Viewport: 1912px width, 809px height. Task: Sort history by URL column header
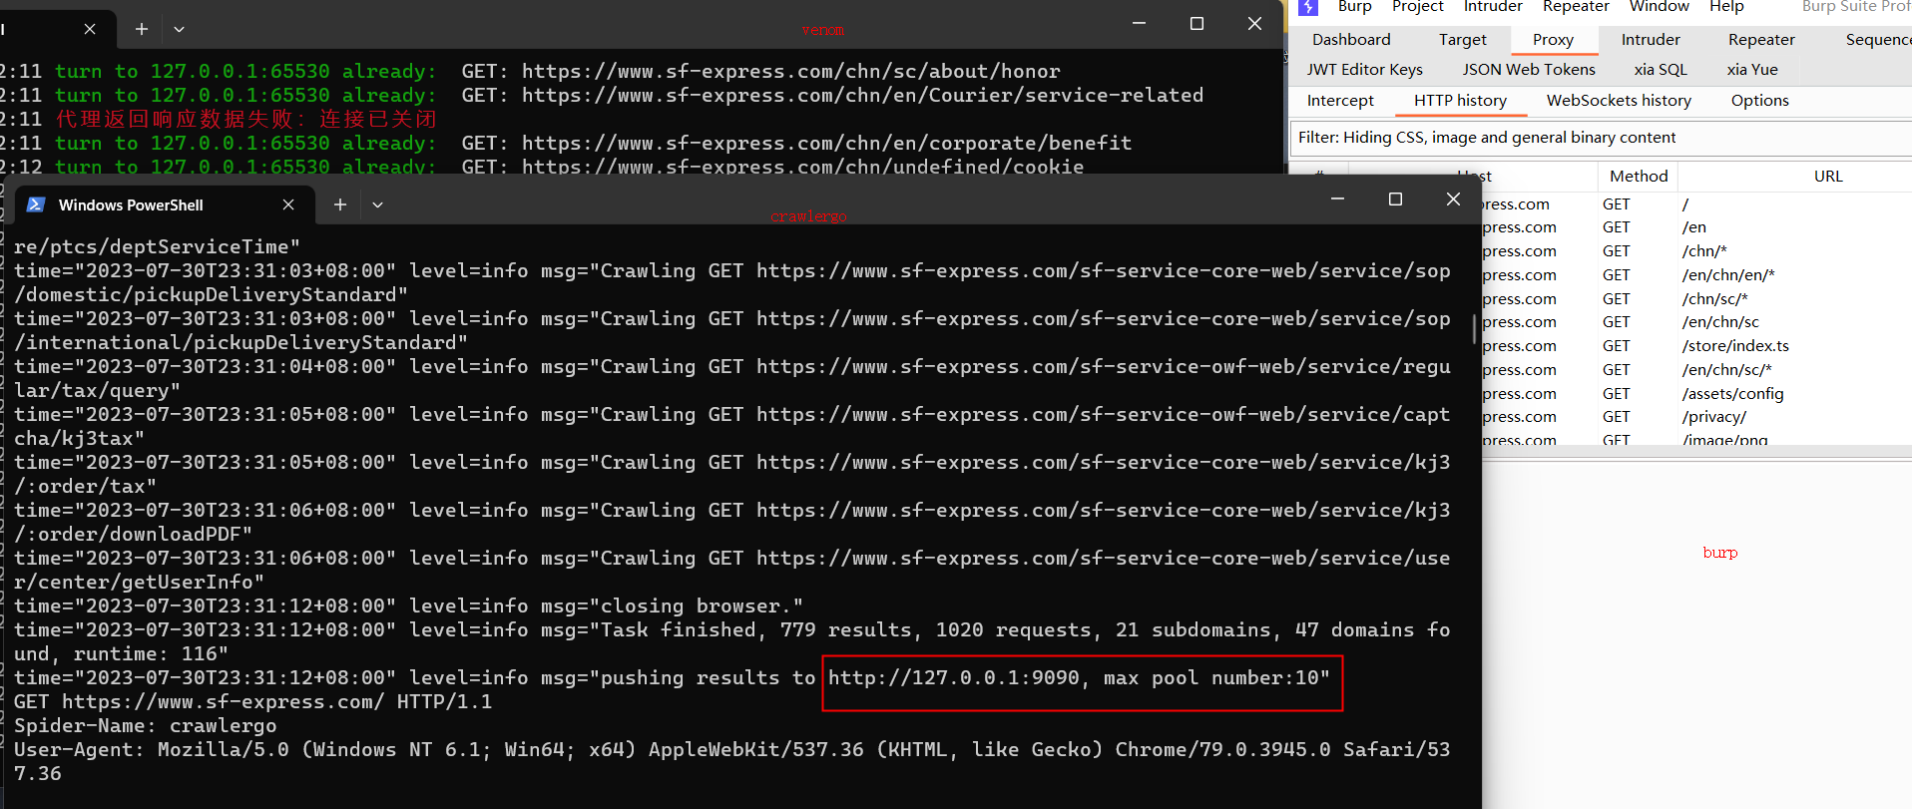(x=1827, y=177)
